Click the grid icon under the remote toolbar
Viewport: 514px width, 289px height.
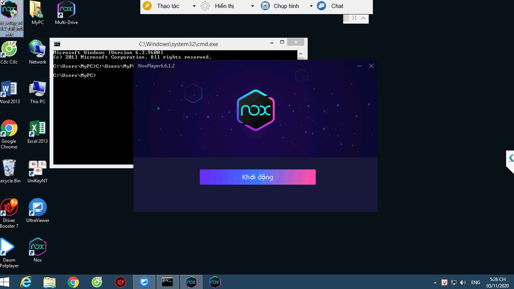click(x=347, y=18)
